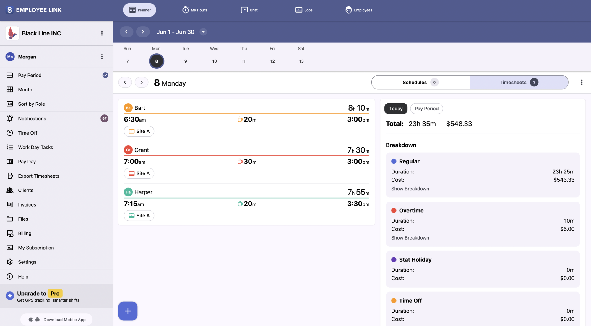The image size is (591, 326).
Task: Click Harper's Site A job tag
Action: point(139,216)
